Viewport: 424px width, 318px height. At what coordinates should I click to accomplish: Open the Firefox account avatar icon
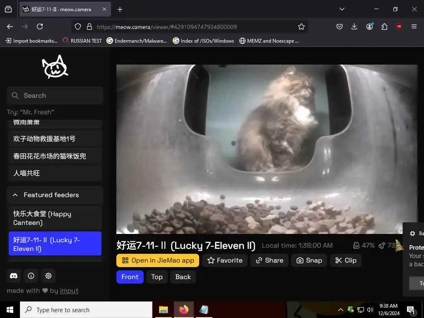point(370,26)
